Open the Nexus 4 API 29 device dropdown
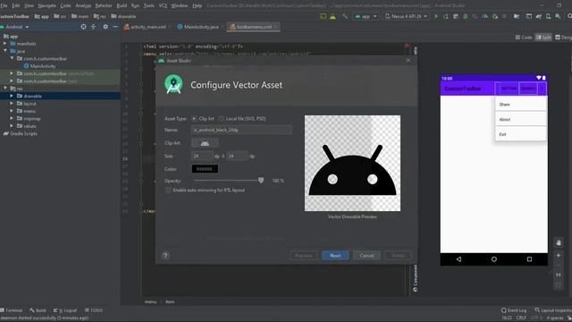 406,16
